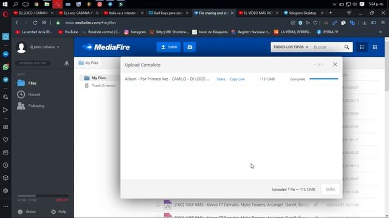
Task: Click the taskbar clock
Action: coord(376,4)
